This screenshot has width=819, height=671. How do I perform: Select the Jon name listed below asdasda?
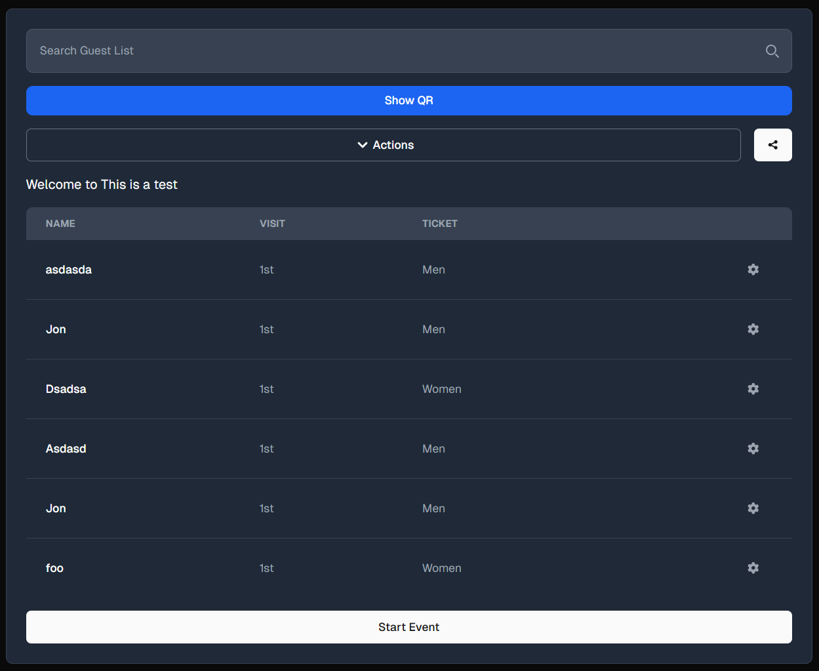pyautogui.click(x=56, y=329)
